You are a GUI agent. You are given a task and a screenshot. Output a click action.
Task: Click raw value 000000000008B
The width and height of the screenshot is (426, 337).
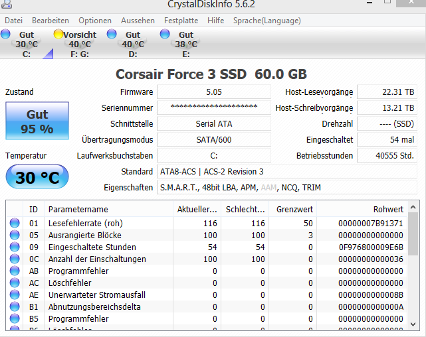click(371, 295)
